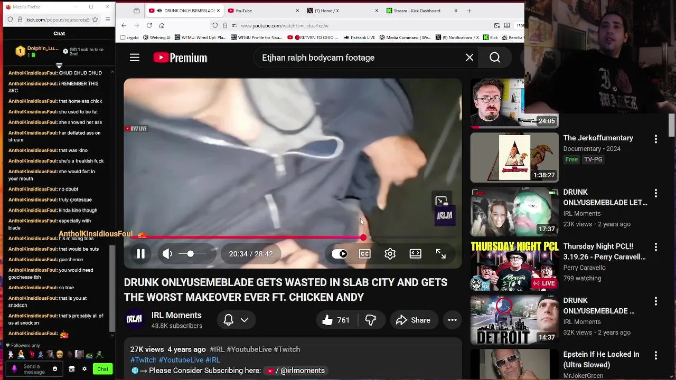This screenshot has width=676, height=380.
Task: Click the YouTube search magnifier button
Action: pyautogui.click(x=495, y=58)
